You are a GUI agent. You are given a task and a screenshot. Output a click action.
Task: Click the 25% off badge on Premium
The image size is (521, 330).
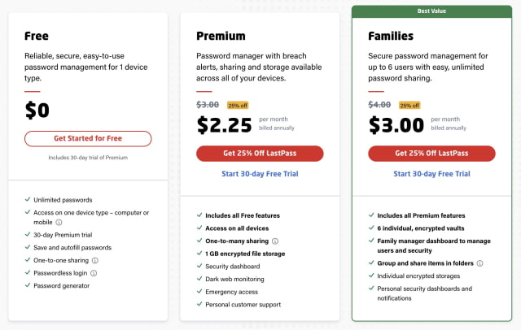click(238, 106)
